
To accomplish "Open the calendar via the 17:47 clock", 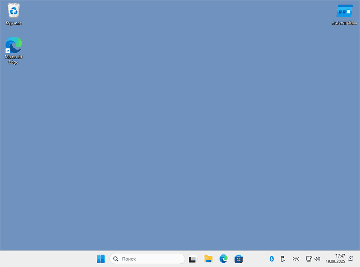I will pyautogui.click(x=335, y=259).
